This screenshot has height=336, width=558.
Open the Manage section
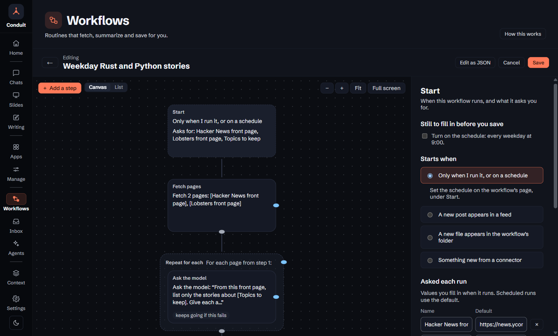pos(16,174)
